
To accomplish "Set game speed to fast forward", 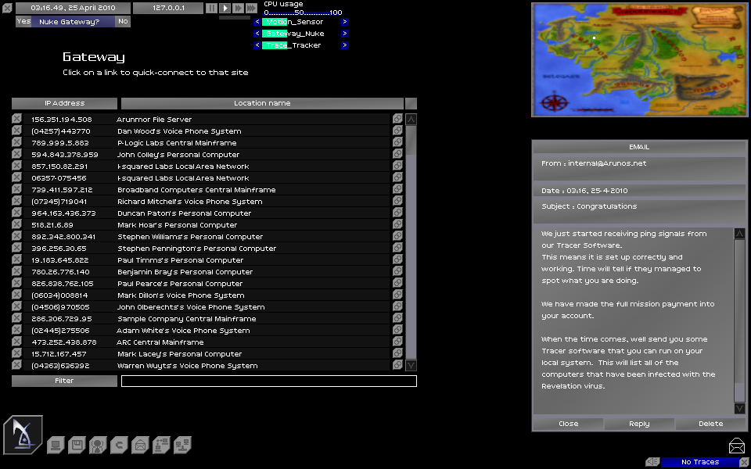I will pos(238,8).
